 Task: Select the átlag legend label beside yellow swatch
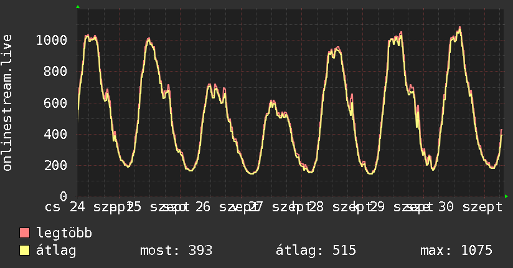pyautogui.click(x=56, y=251)
